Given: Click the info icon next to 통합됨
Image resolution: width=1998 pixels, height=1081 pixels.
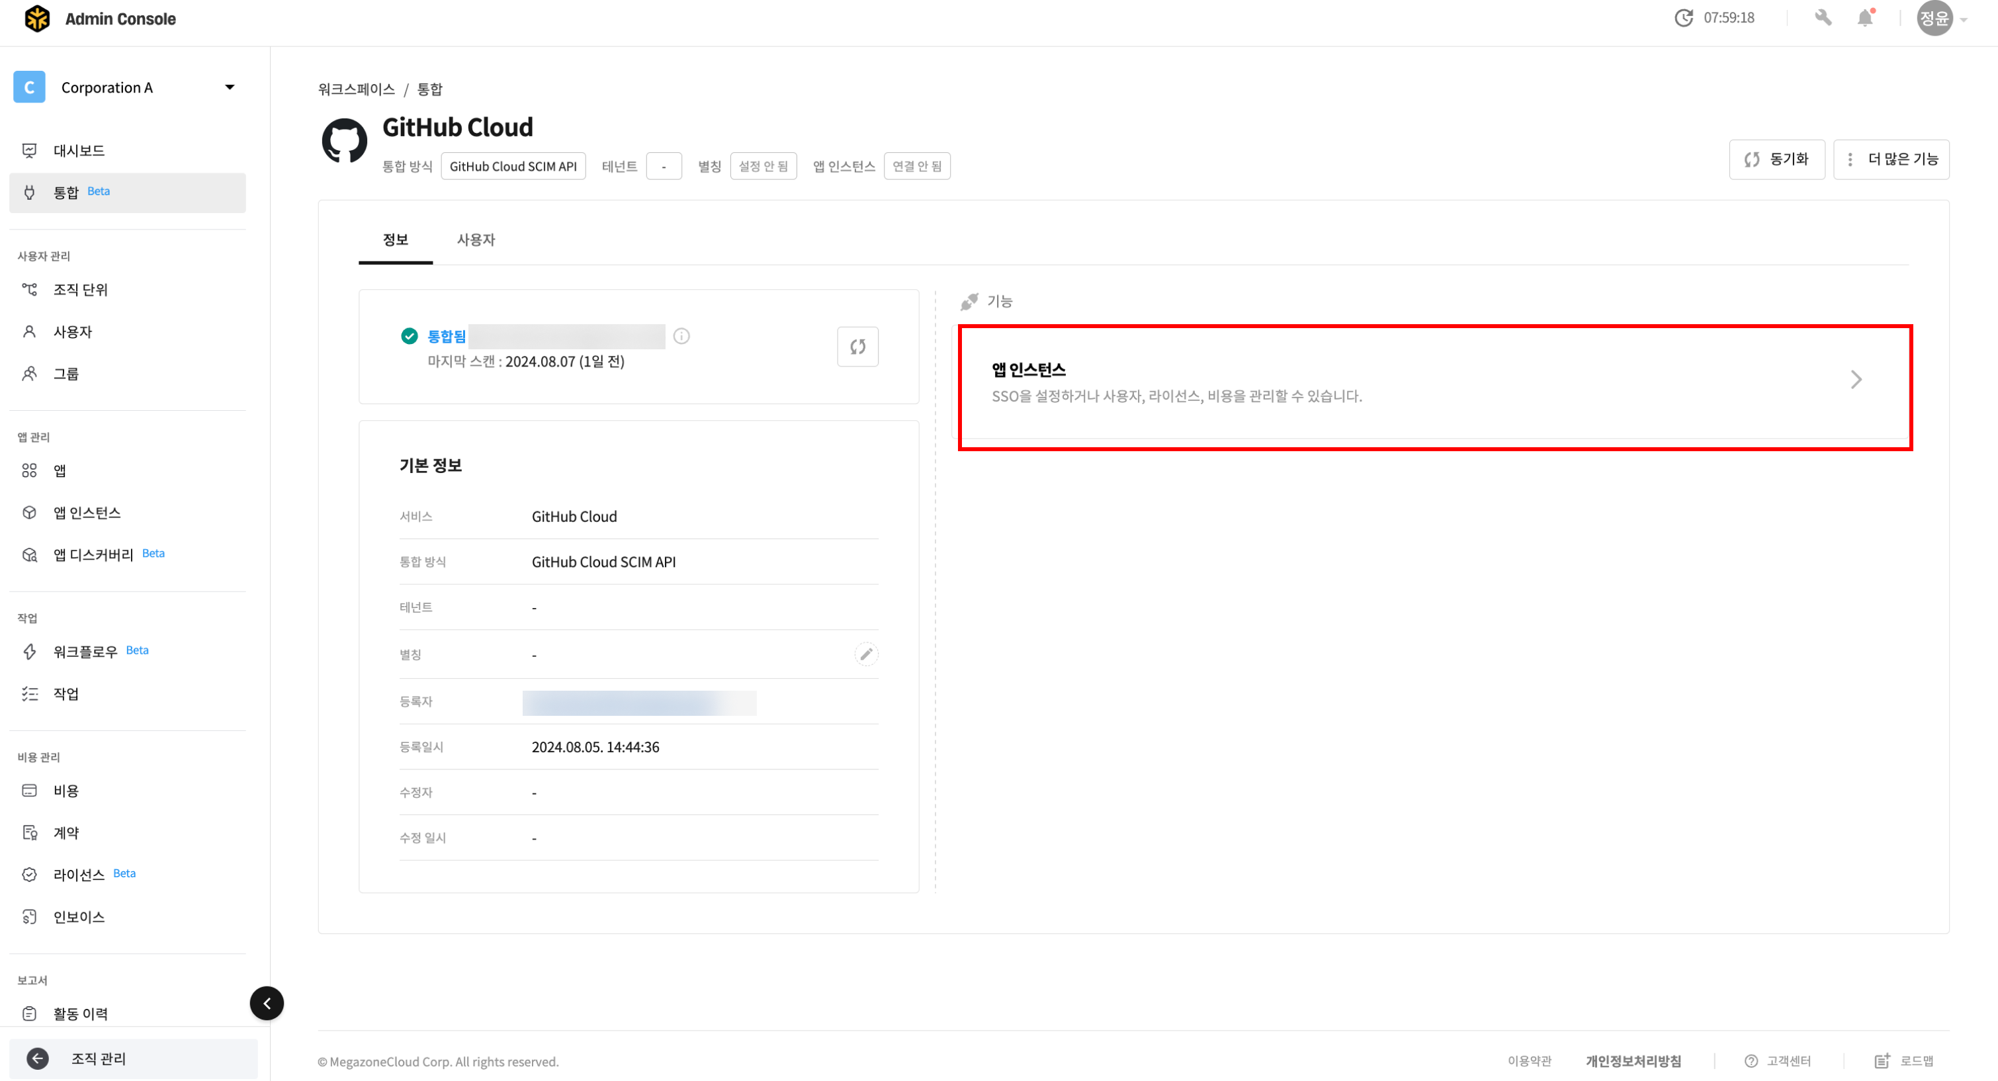Looking at the screenshot, I should [681, 336].
